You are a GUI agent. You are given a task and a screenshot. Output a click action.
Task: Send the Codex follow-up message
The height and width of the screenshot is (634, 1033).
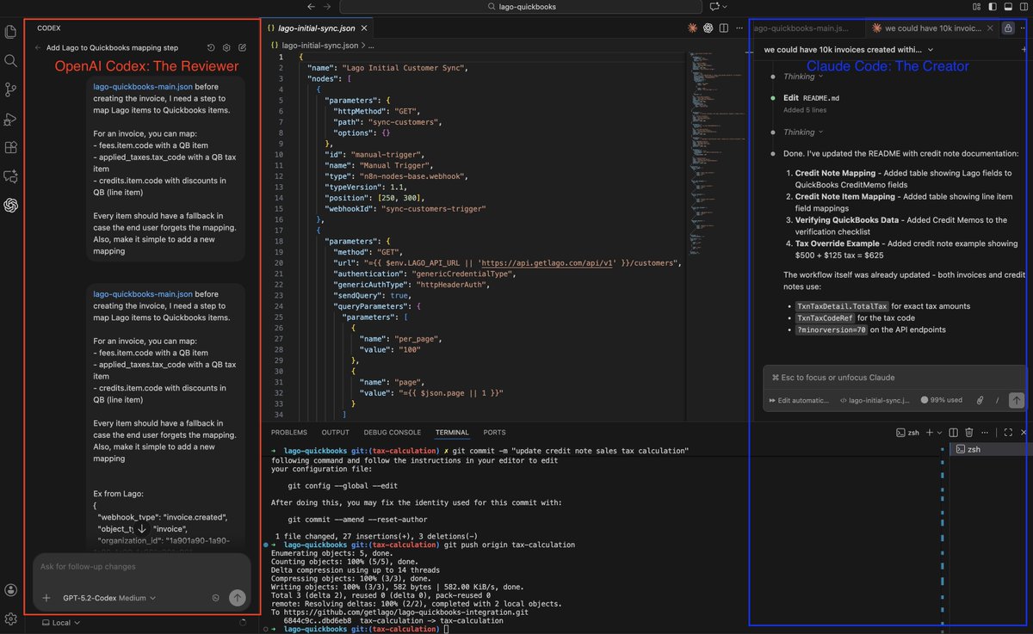point(238,598)
